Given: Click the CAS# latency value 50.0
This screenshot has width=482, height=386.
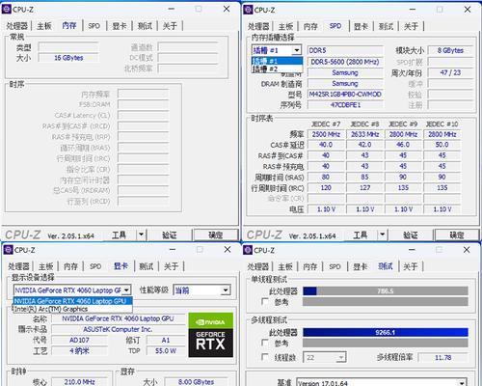Looking at the screenshot, I should point(442,145).
